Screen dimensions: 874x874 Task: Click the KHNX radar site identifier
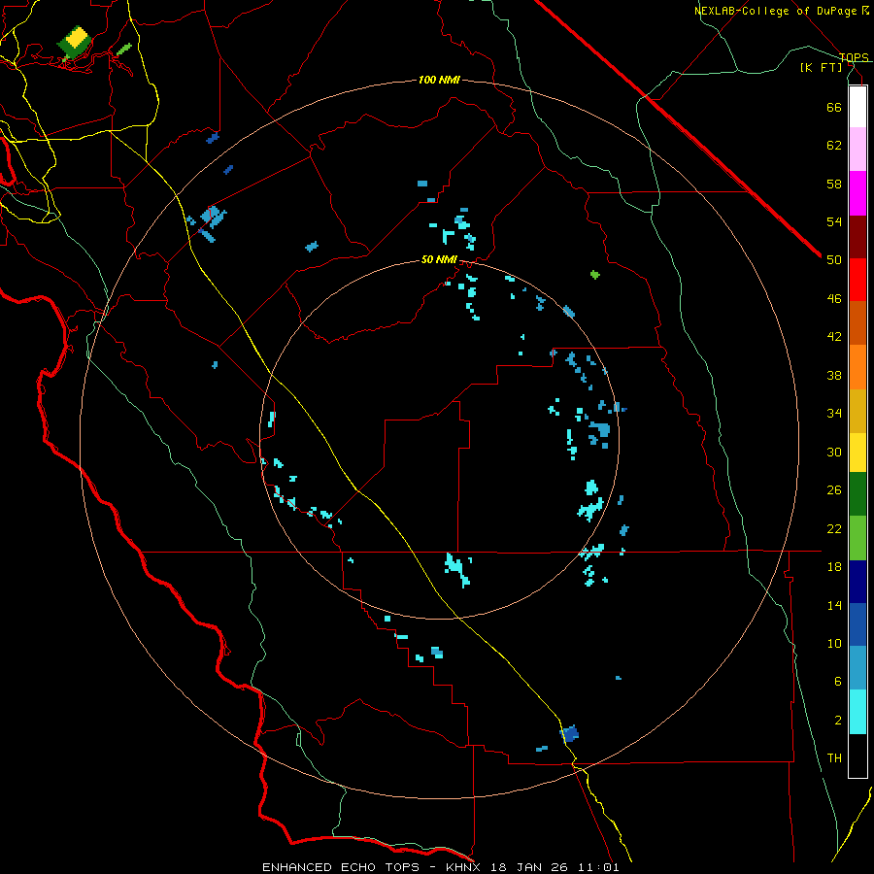[x=466, y=867]
